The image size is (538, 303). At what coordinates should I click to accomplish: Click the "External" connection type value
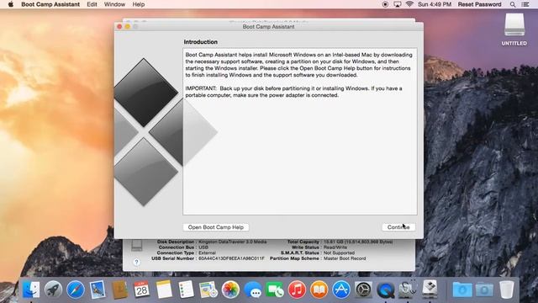coord(208,252)
